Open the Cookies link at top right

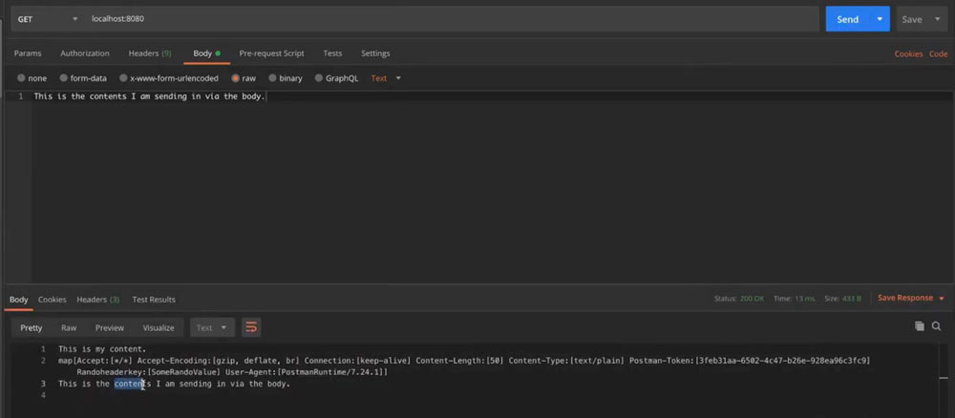[908, 54]
